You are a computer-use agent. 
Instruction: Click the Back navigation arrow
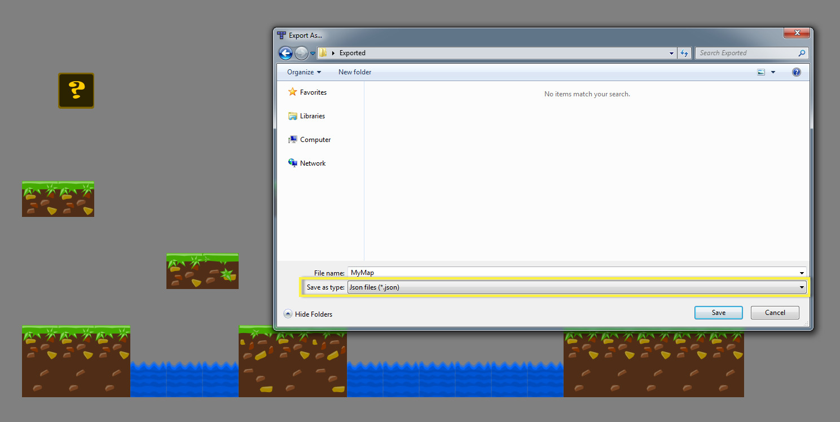[285, 52]
